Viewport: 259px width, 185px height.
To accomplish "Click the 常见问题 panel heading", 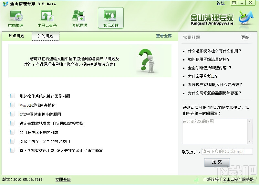I will 192,38.
